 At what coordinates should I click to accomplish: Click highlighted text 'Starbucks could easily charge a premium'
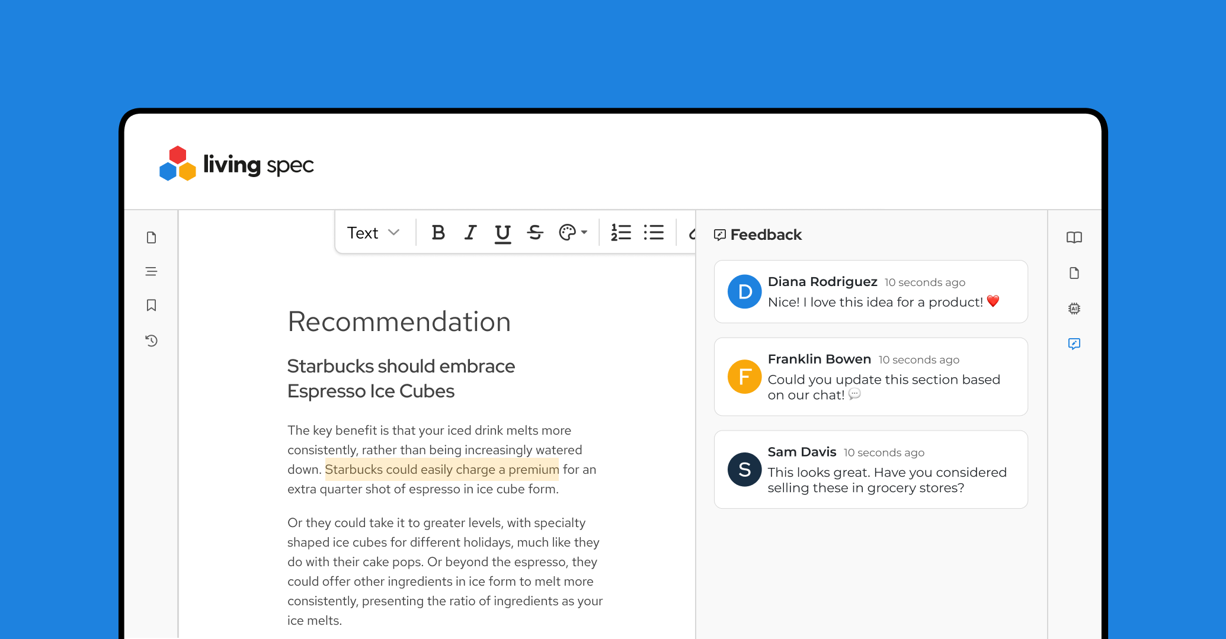(441, 470)
